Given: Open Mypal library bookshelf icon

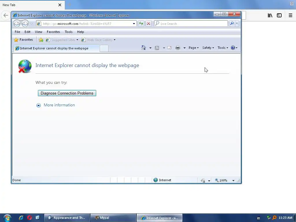Looking at the screenshot, I should click(x=270, y=15).
